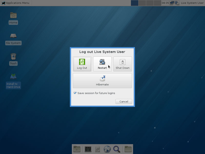Click the panel icon beside the network icon
The image size is (205, 154).
(x=177, y=3)
